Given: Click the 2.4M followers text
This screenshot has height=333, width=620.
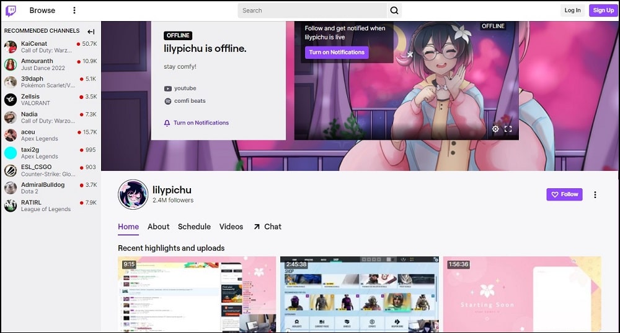Looking at the screenshot, I should [173, 201].
